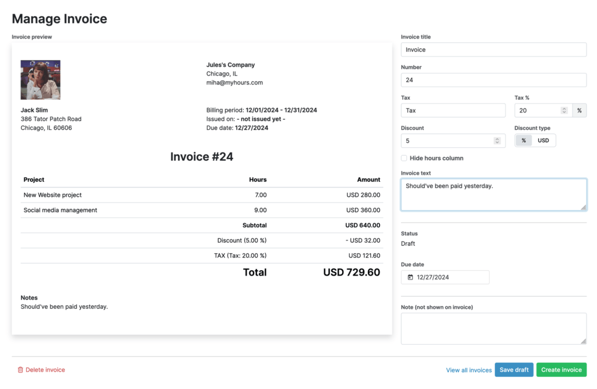This screenshot has height=389, width=597.
Task: Click into the Invoice title field
Action: (x=493, y=49)
